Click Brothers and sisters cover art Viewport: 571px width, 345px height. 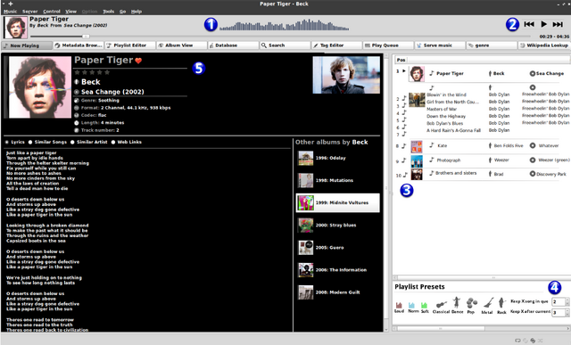pyautogui.click(x=417, y=174)
